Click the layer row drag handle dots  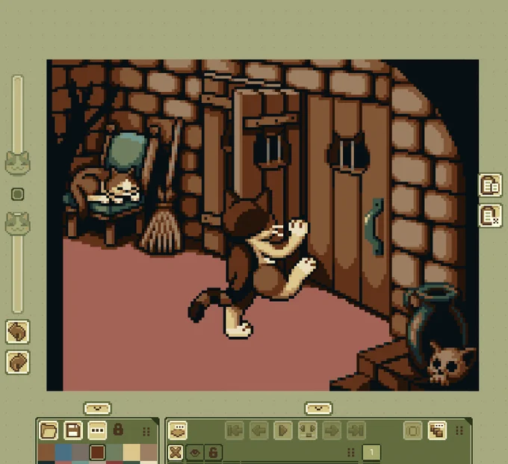point(351,452)
